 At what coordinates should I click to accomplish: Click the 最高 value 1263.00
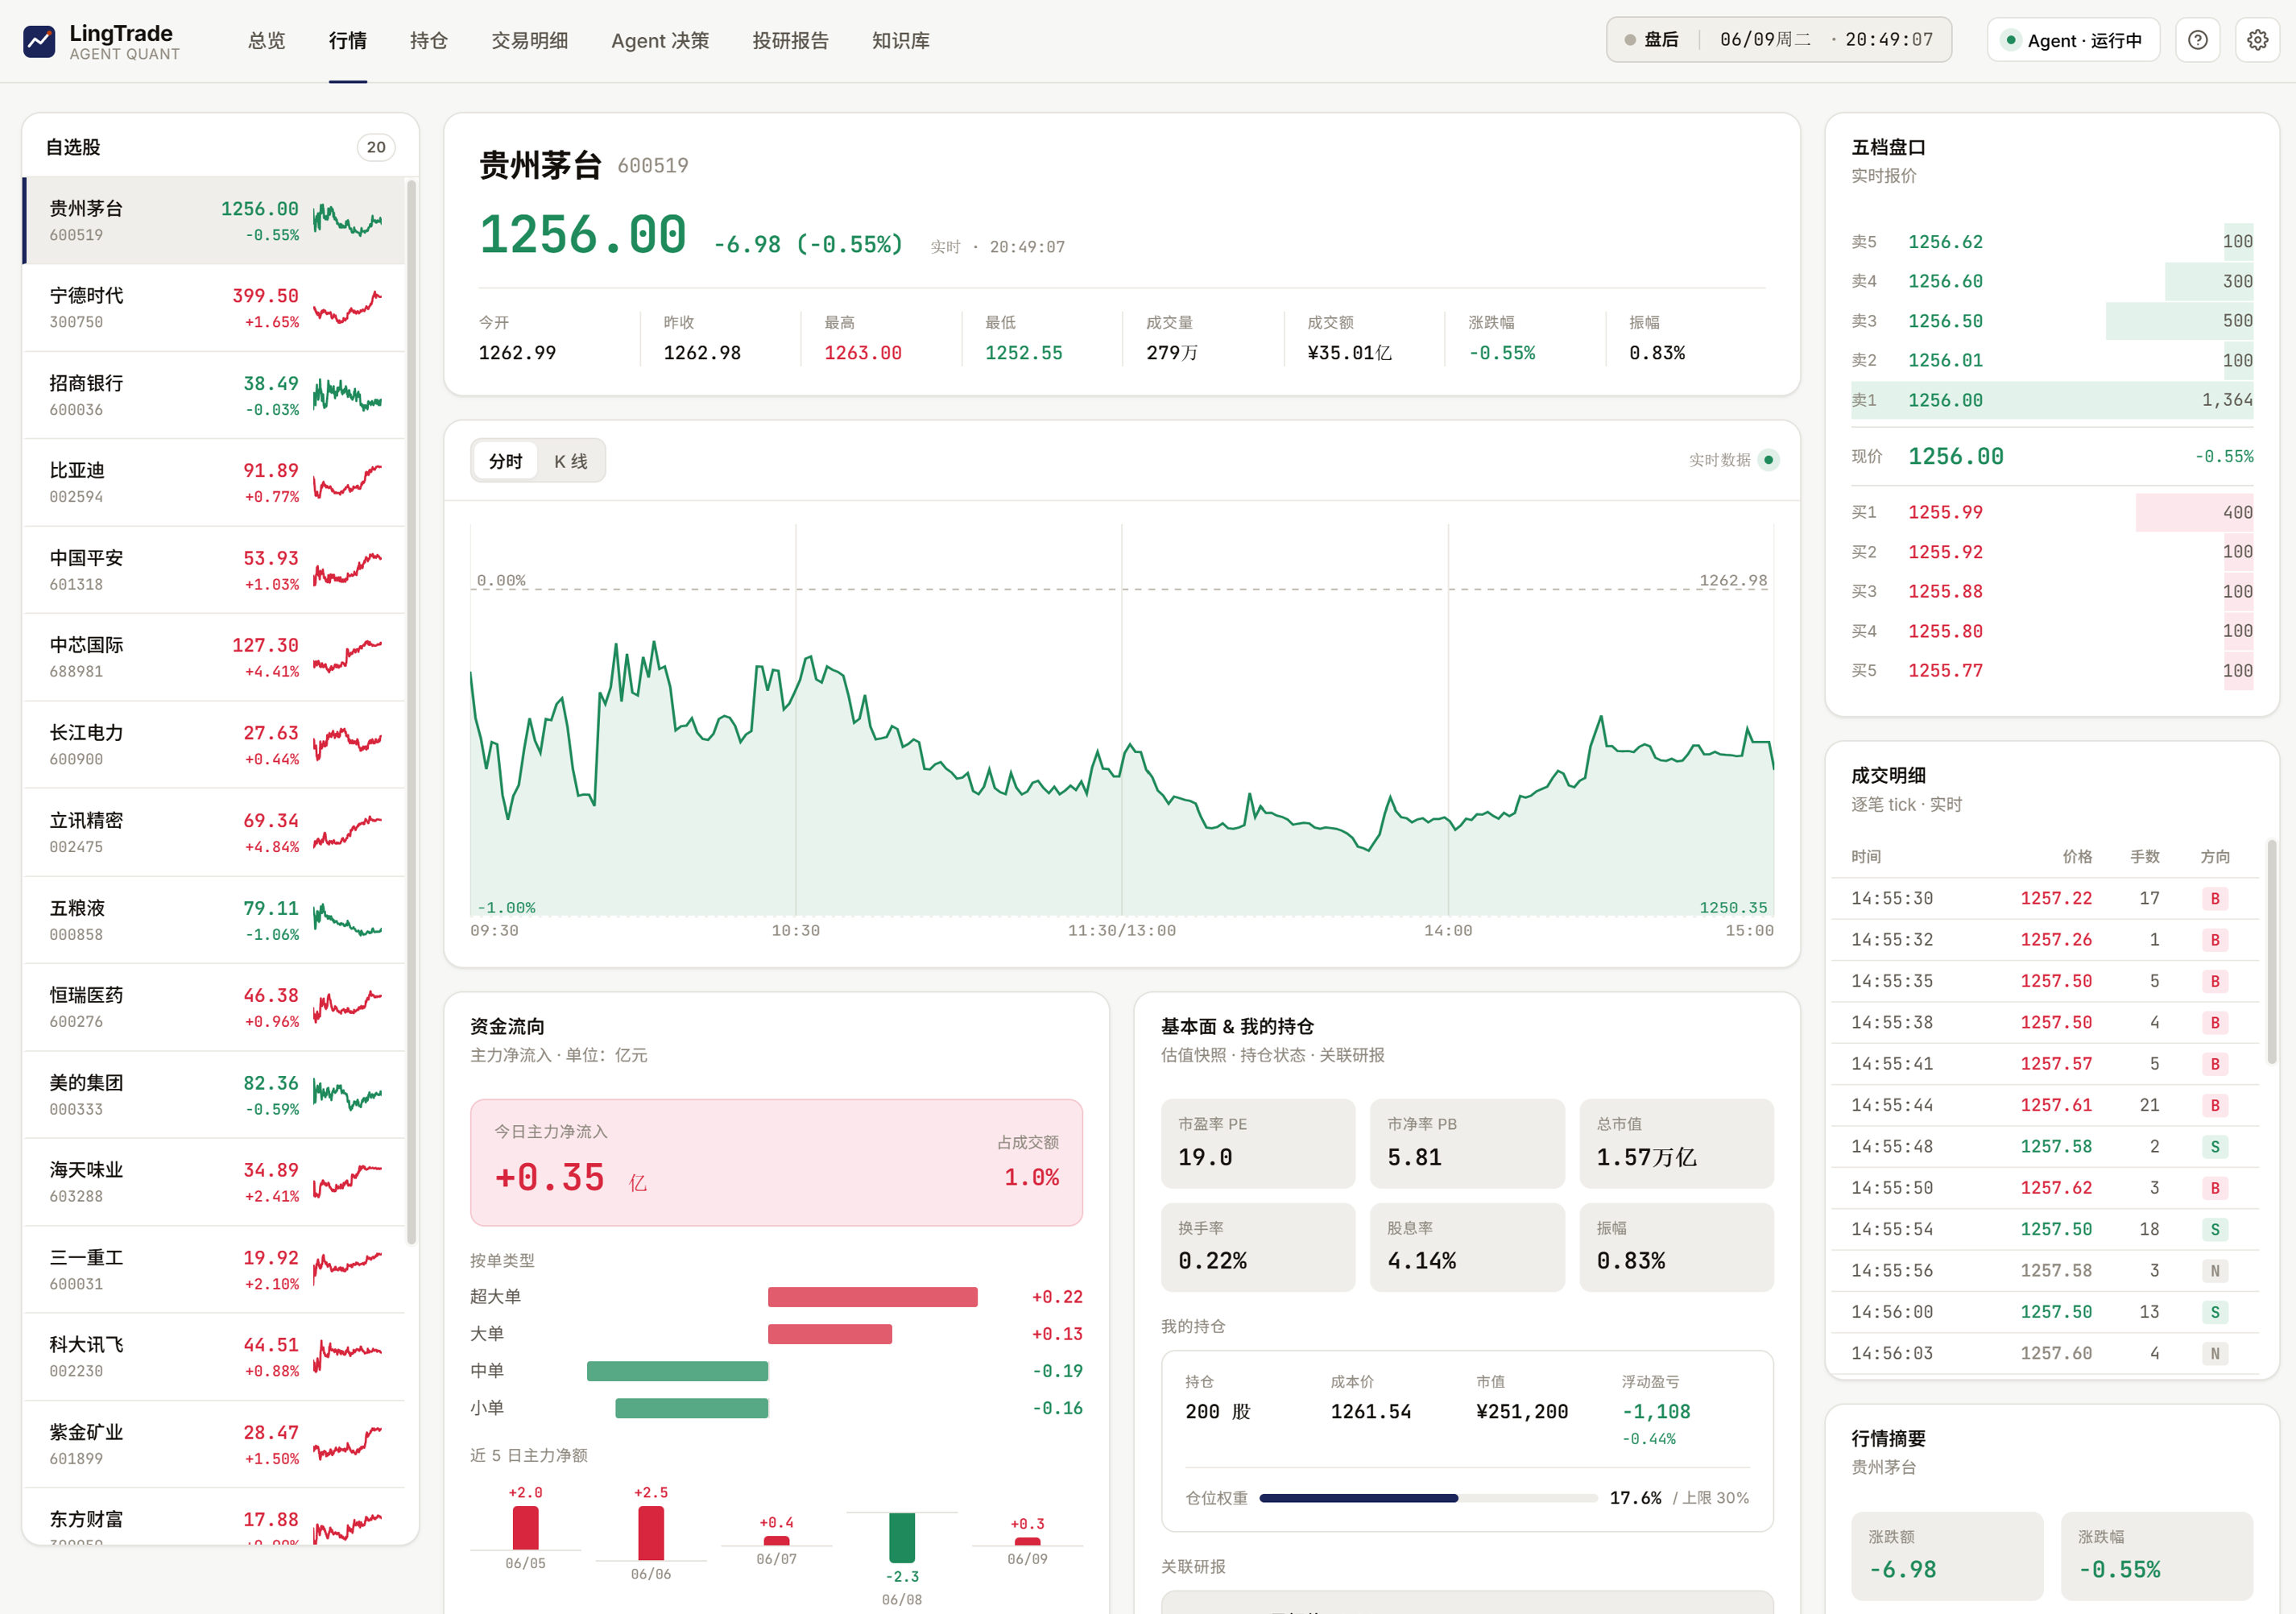coord(862,353)
